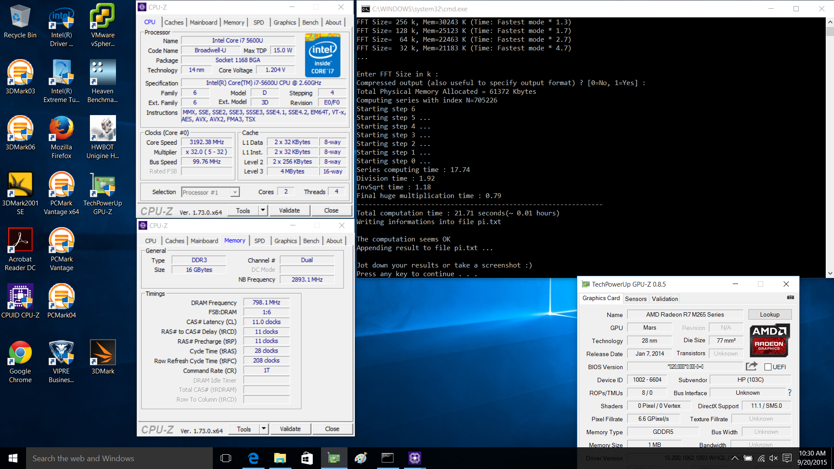Expand Tools dropdown arrow in top CPU-Z
Screen dimensions: 834x469
click(x=263, y=211)
